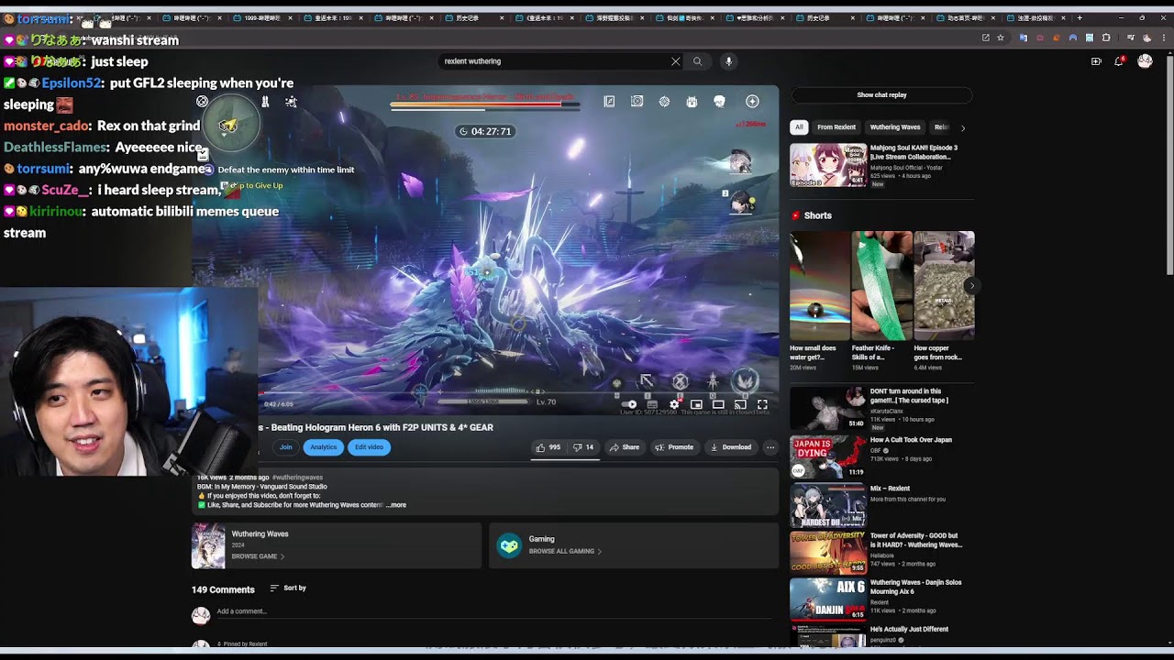
Task: Click the in-game camera icon
Action: coord(637,102)
